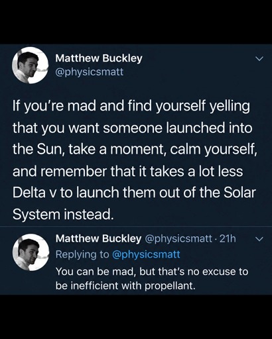
Task: Select the gray @physicsmatt handle in reply header
Action: (178, 238)
